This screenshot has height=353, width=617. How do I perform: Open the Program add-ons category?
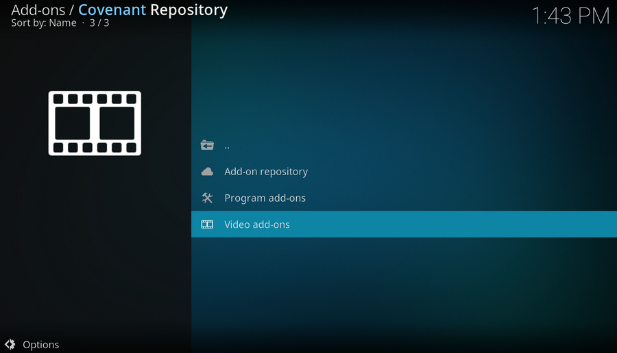coord(404,198)
